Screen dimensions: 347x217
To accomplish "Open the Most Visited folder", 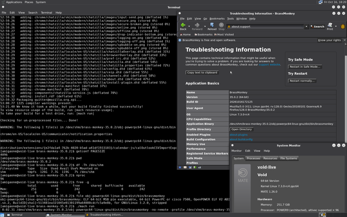I will (x=224, y=35).
